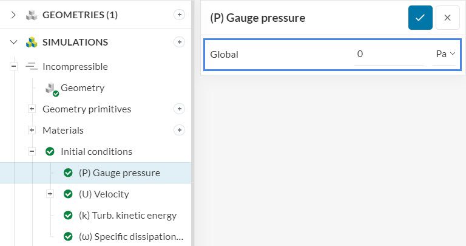Add new simulation with plus icon

(x=178, y=42)
